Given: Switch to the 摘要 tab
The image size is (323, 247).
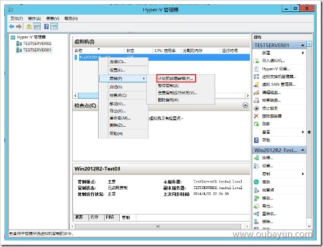Looking at the screenshot, I should (x=81, y=217).
